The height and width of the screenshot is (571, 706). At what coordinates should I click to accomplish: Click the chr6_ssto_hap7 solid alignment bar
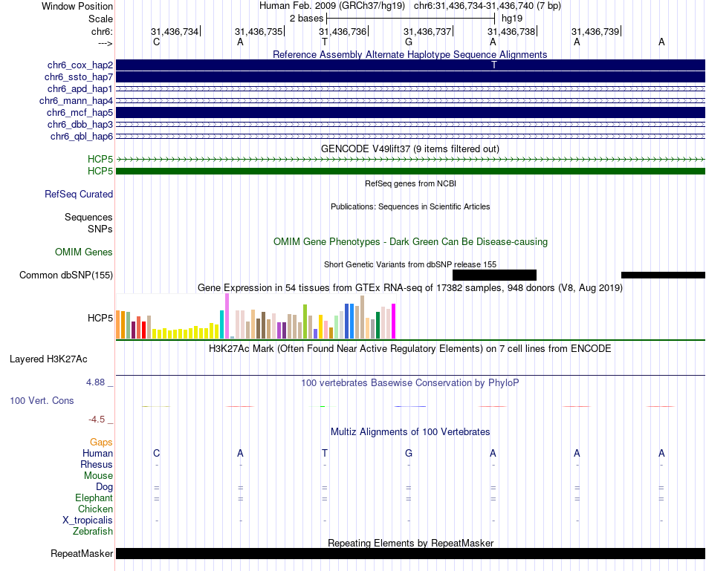pyautogui.click(x=410, y=77)
